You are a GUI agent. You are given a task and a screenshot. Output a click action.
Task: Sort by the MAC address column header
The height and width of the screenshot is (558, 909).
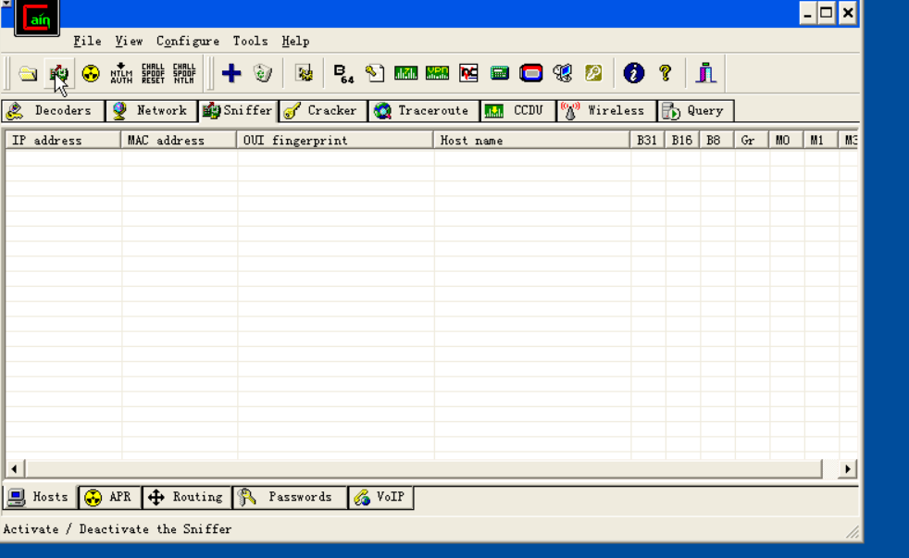point(180,141)
